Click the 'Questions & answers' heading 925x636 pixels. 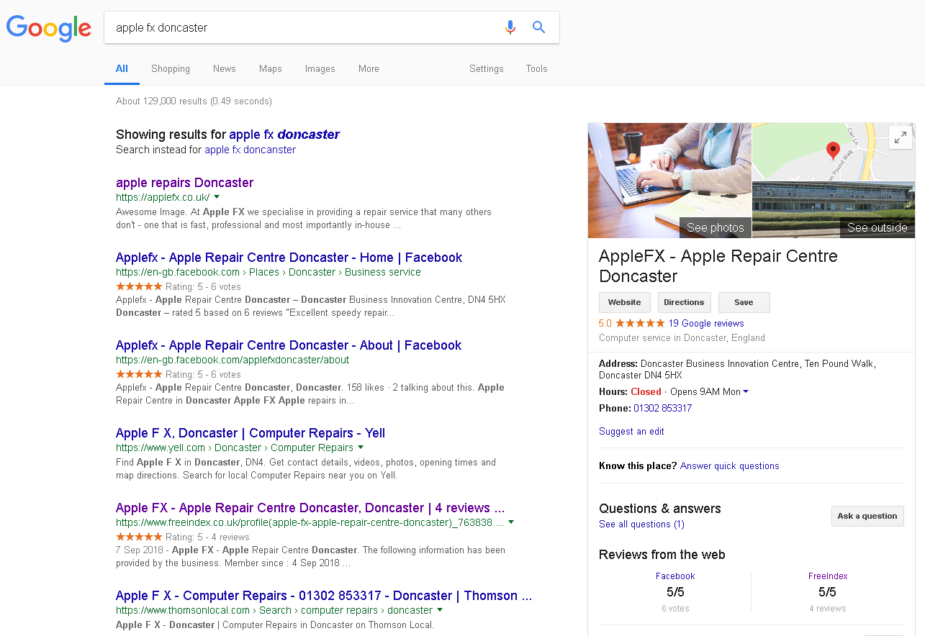click(x=660, y=509)
